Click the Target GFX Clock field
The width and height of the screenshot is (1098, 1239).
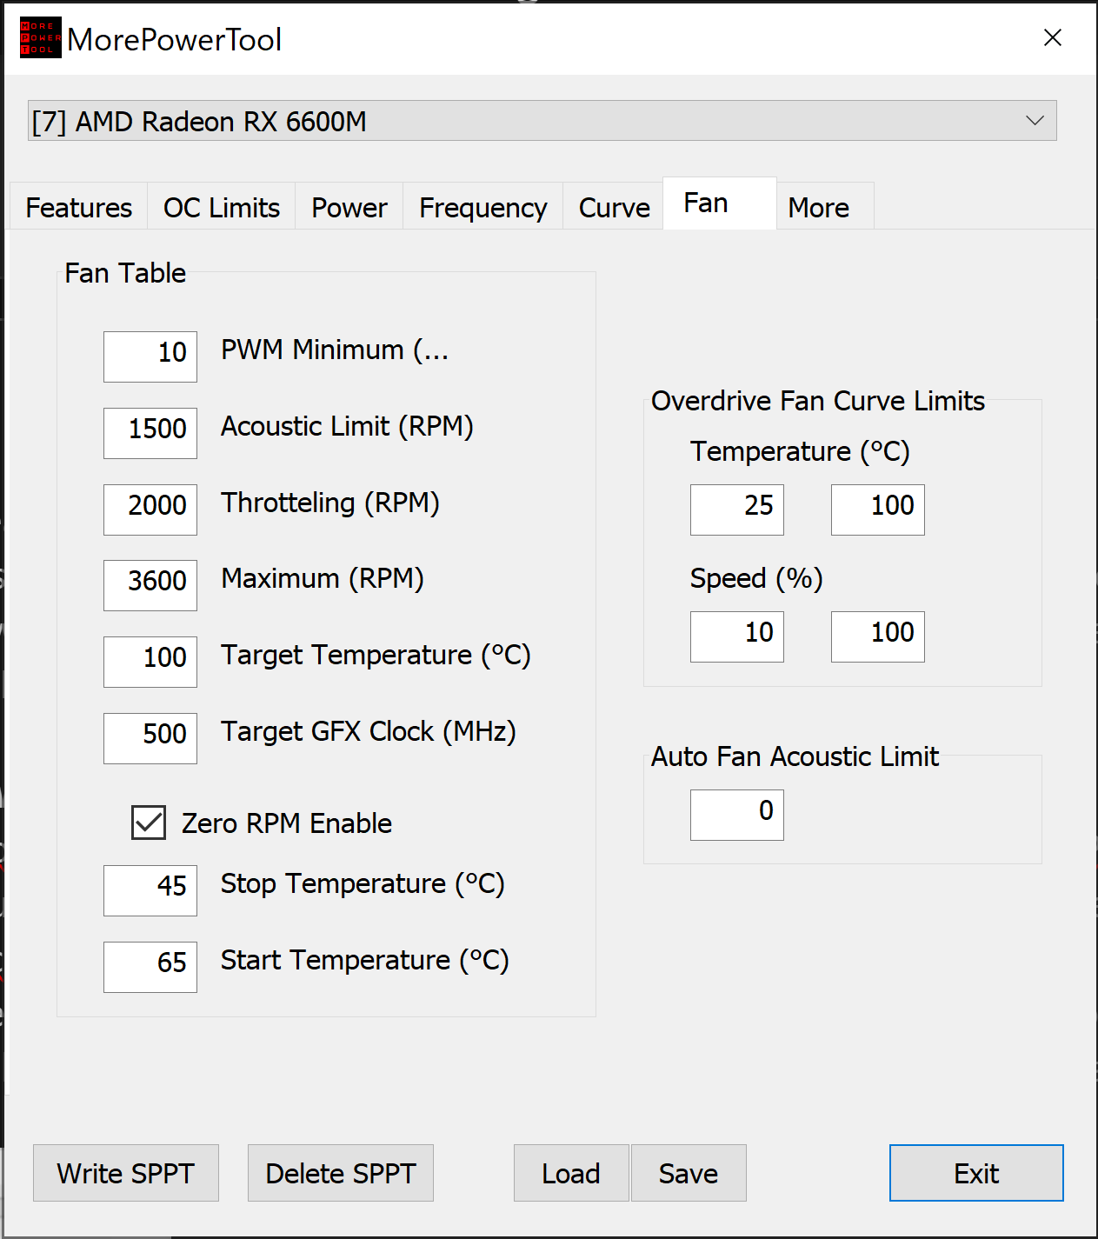[x=150, y=738]
